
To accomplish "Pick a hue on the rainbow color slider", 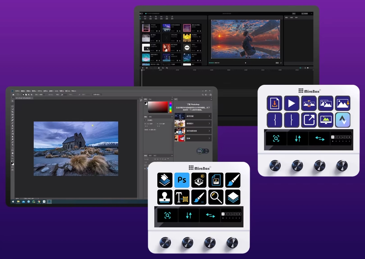I will click(x=170, y=107).
